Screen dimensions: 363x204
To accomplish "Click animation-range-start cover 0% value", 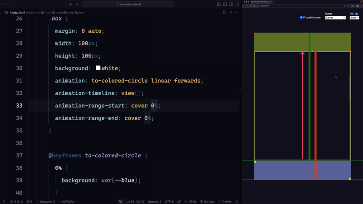I will pos(144,106).
